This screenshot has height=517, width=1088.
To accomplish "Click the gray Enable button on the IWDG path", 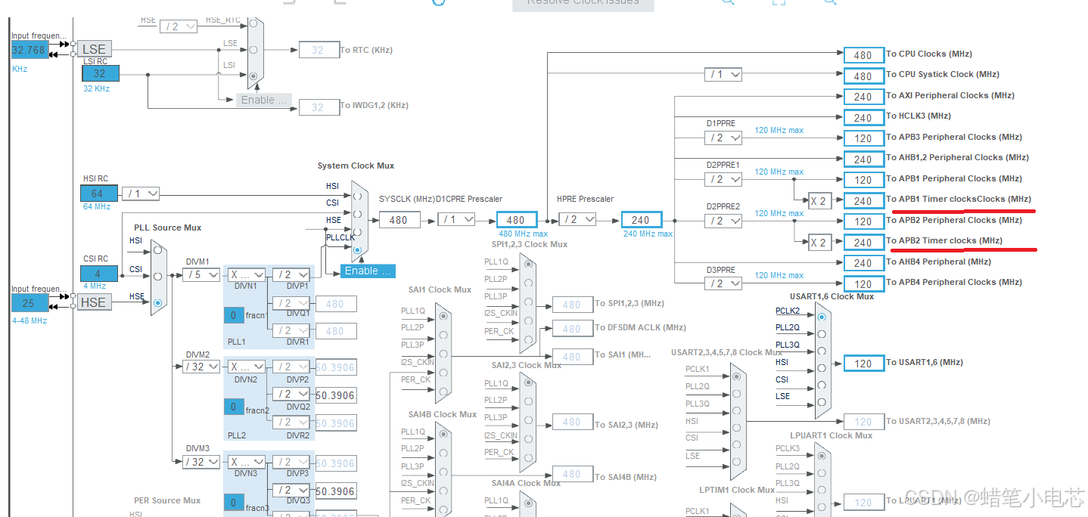I will (x=264, y=100).
